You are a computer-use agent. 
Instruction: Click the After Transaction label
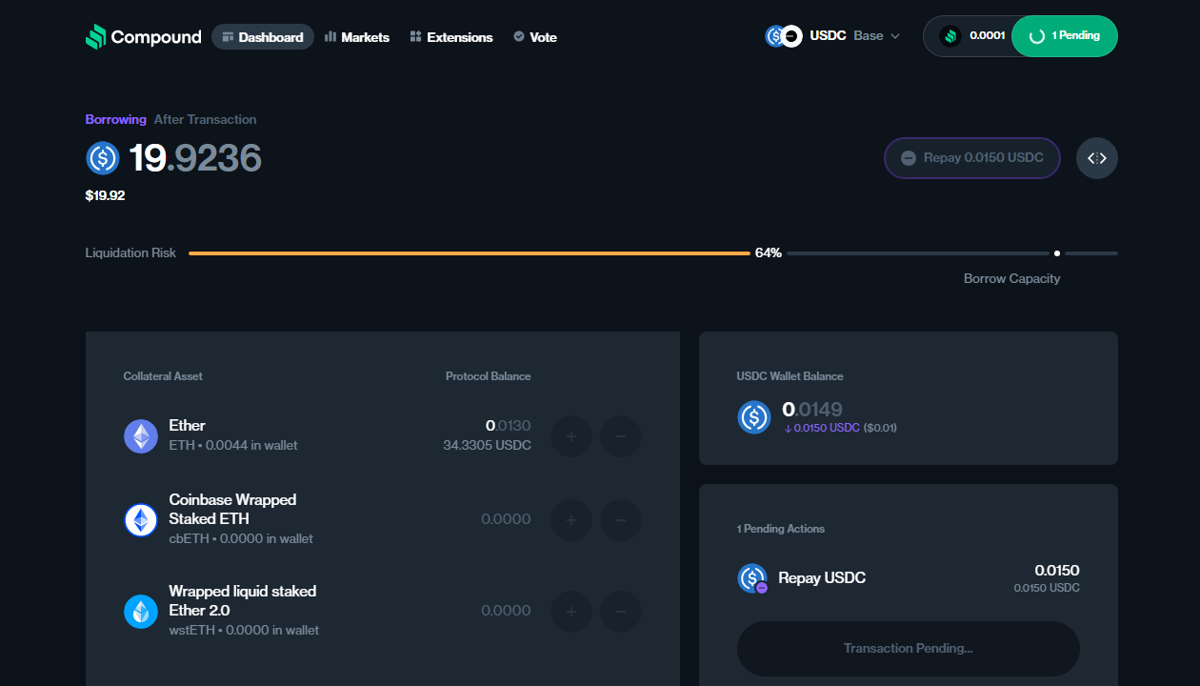coord(206,120)
